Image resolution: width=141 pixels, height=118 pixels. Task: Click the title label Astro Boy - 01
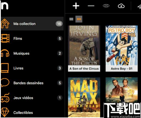[121, 68]
